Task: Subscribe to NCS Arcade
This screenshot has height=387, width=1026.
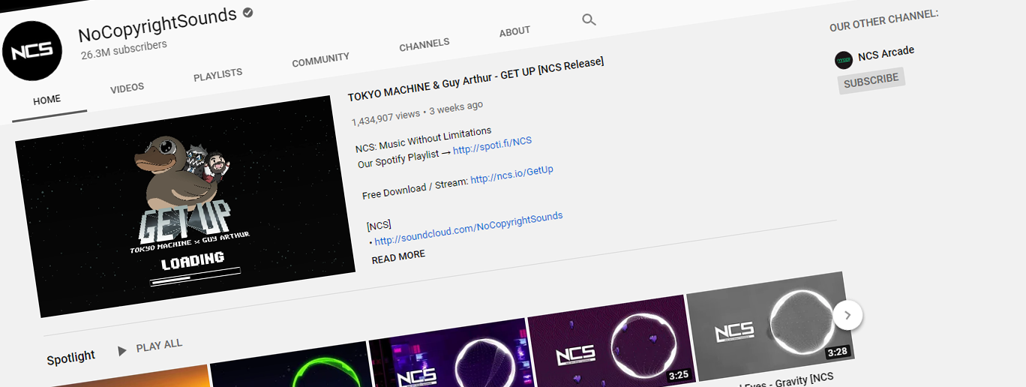Action: tap(871, 80)
